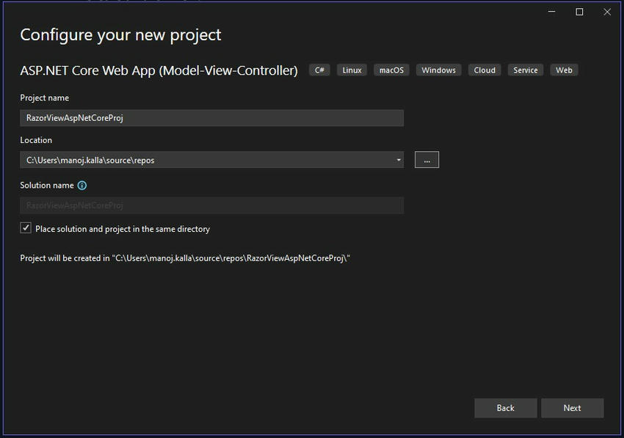The height and width of the screenshot is (438, 624).
Task: Open the browse folder dialog with ellipsis button
Action: tap(427, 159)
